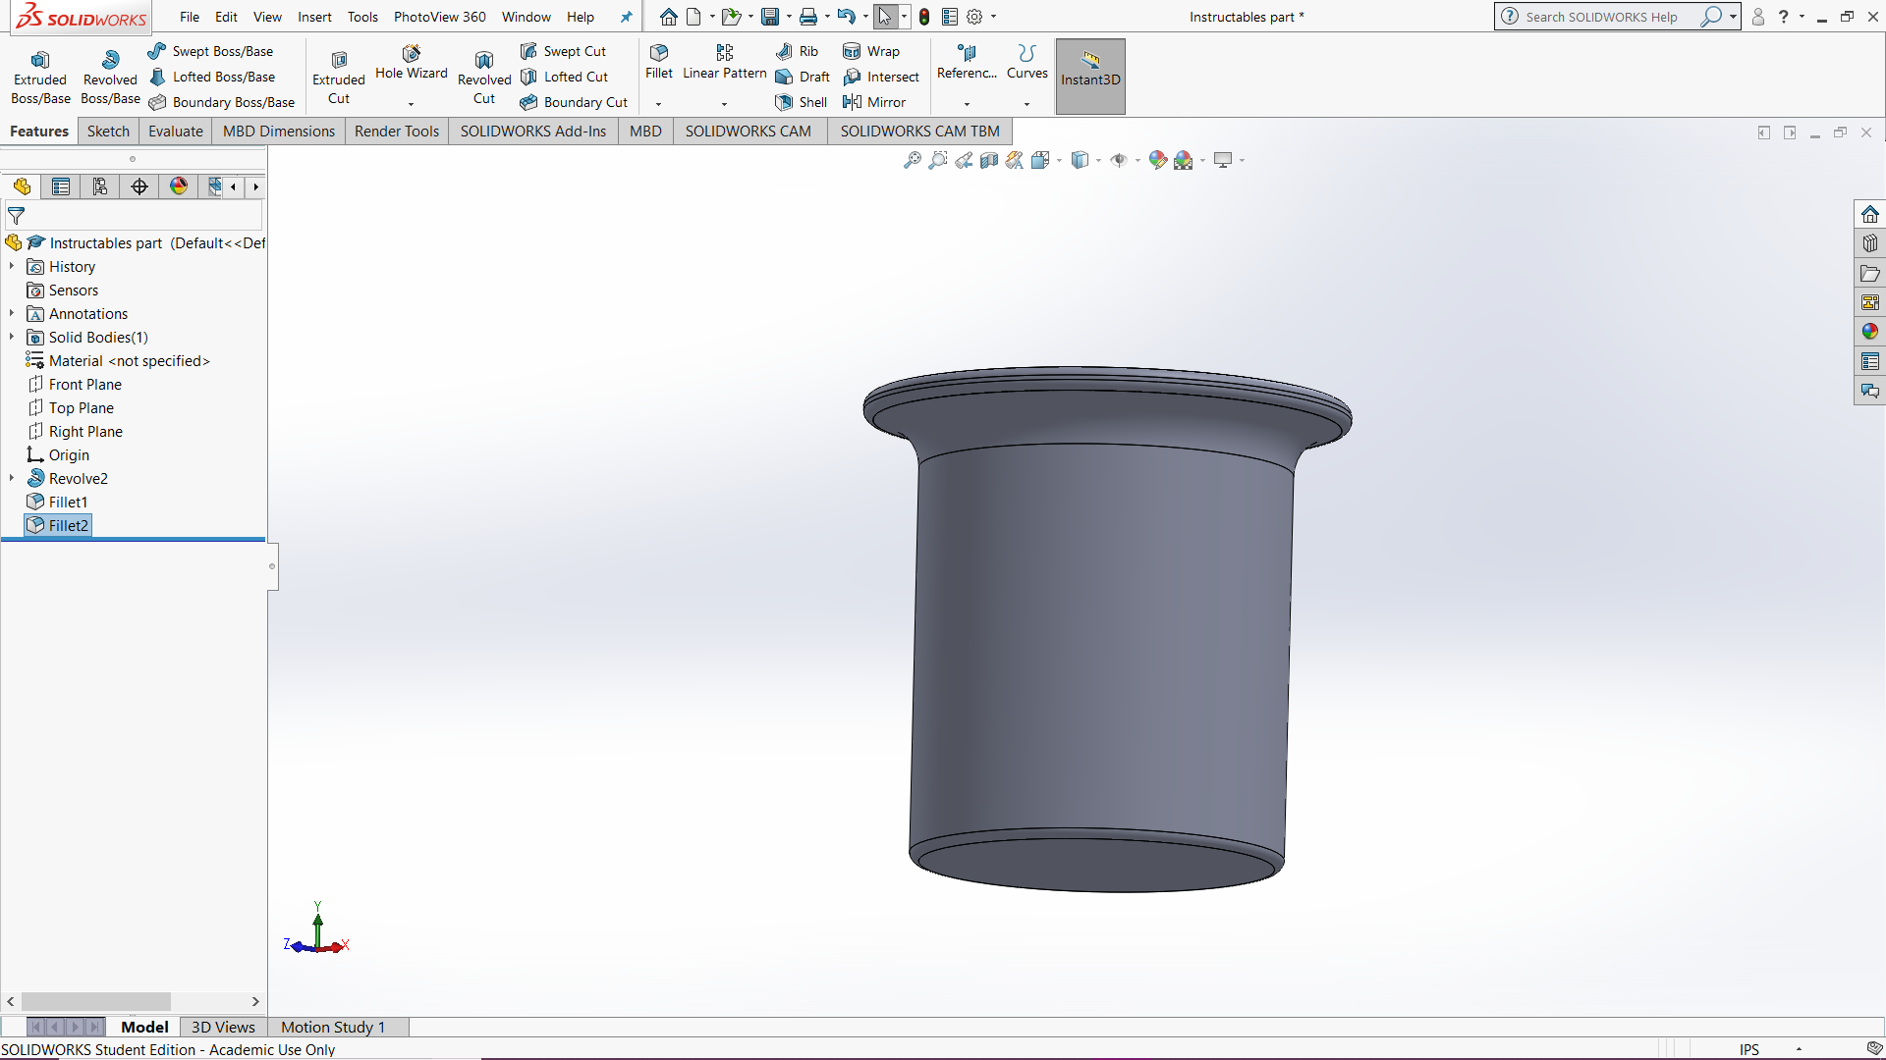Open the Design Library task pane icon

pyautogui.click(x=1870, y=243)
